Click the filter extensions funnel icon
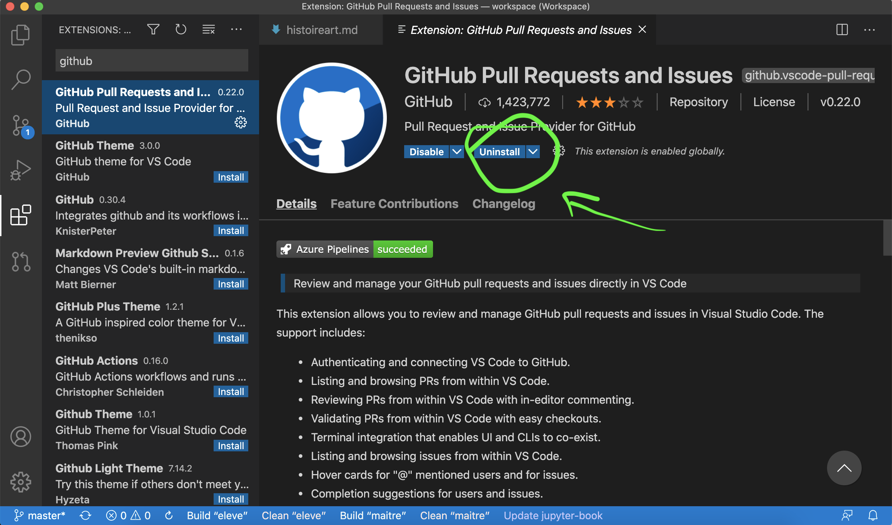 (153, 30)
